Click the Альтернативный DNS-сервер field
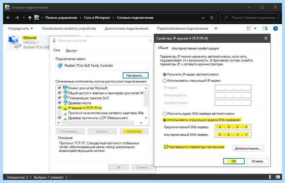Screen dimensions: 285x183 point(233,135)
